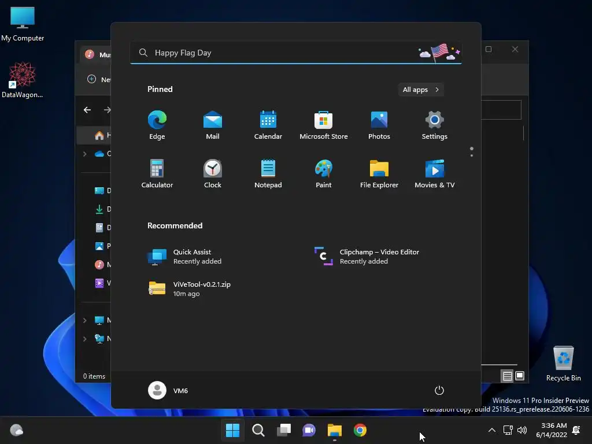Launch the Paint app
The width and height of the screenshot is (592, 444).
click(x=324, y=173)
